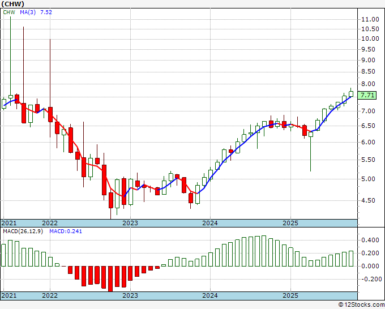Click 2022 on the price chart timeline

pos(50,223)
